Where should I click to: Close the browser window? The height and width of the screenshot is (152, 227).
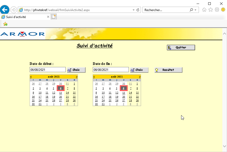point(221,4)
